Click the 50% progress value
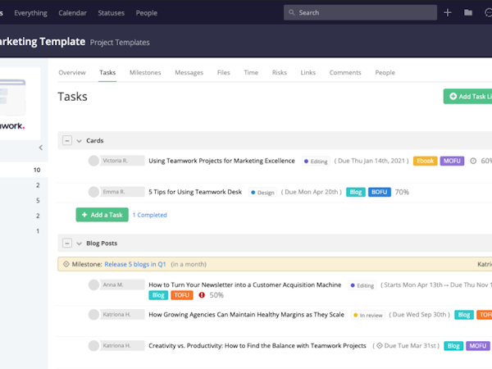Viewport: 492px width, 369px height. [216, 295]
